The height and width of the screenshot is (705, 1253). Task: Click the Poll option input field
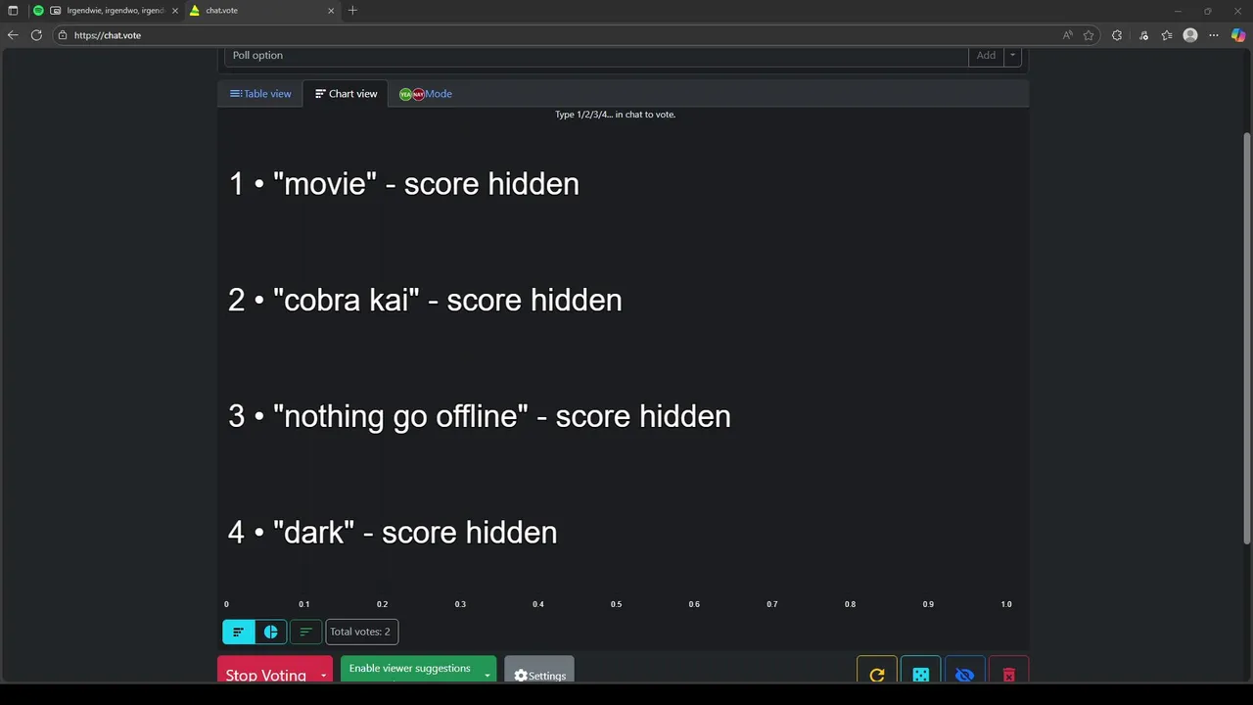596,56
